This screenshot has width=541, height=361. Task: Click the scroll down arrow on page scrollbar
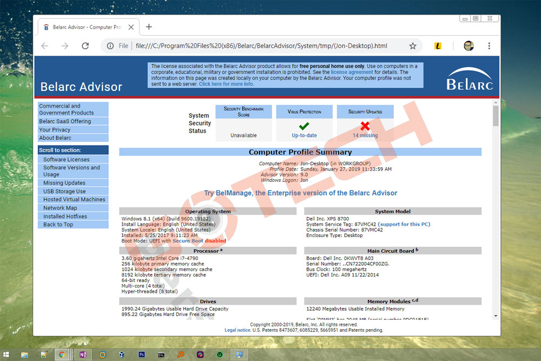496,316
